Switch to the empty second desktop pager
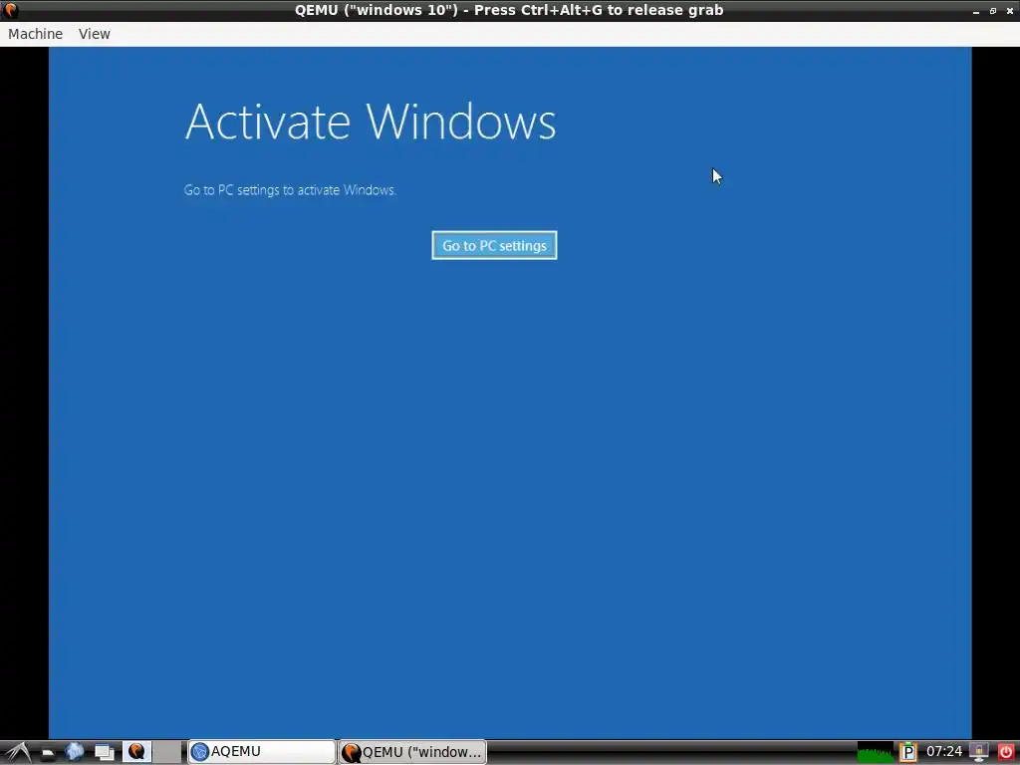This screenshot has height=765, width=1020. point(167,752)
